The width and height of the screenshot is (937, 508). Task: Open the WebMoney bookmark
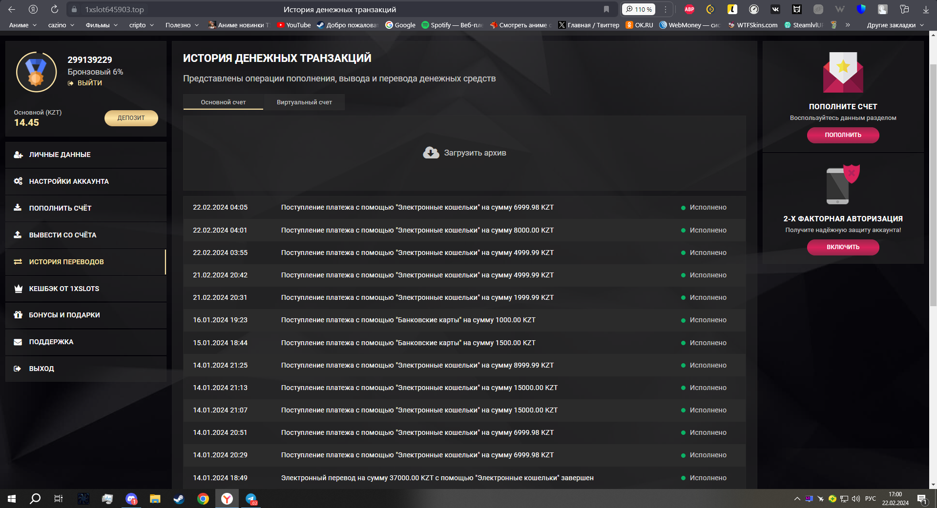point(690,25)
